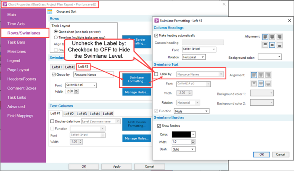
Task: Click OK in Chart Properties window
Action: pos(84,166)
